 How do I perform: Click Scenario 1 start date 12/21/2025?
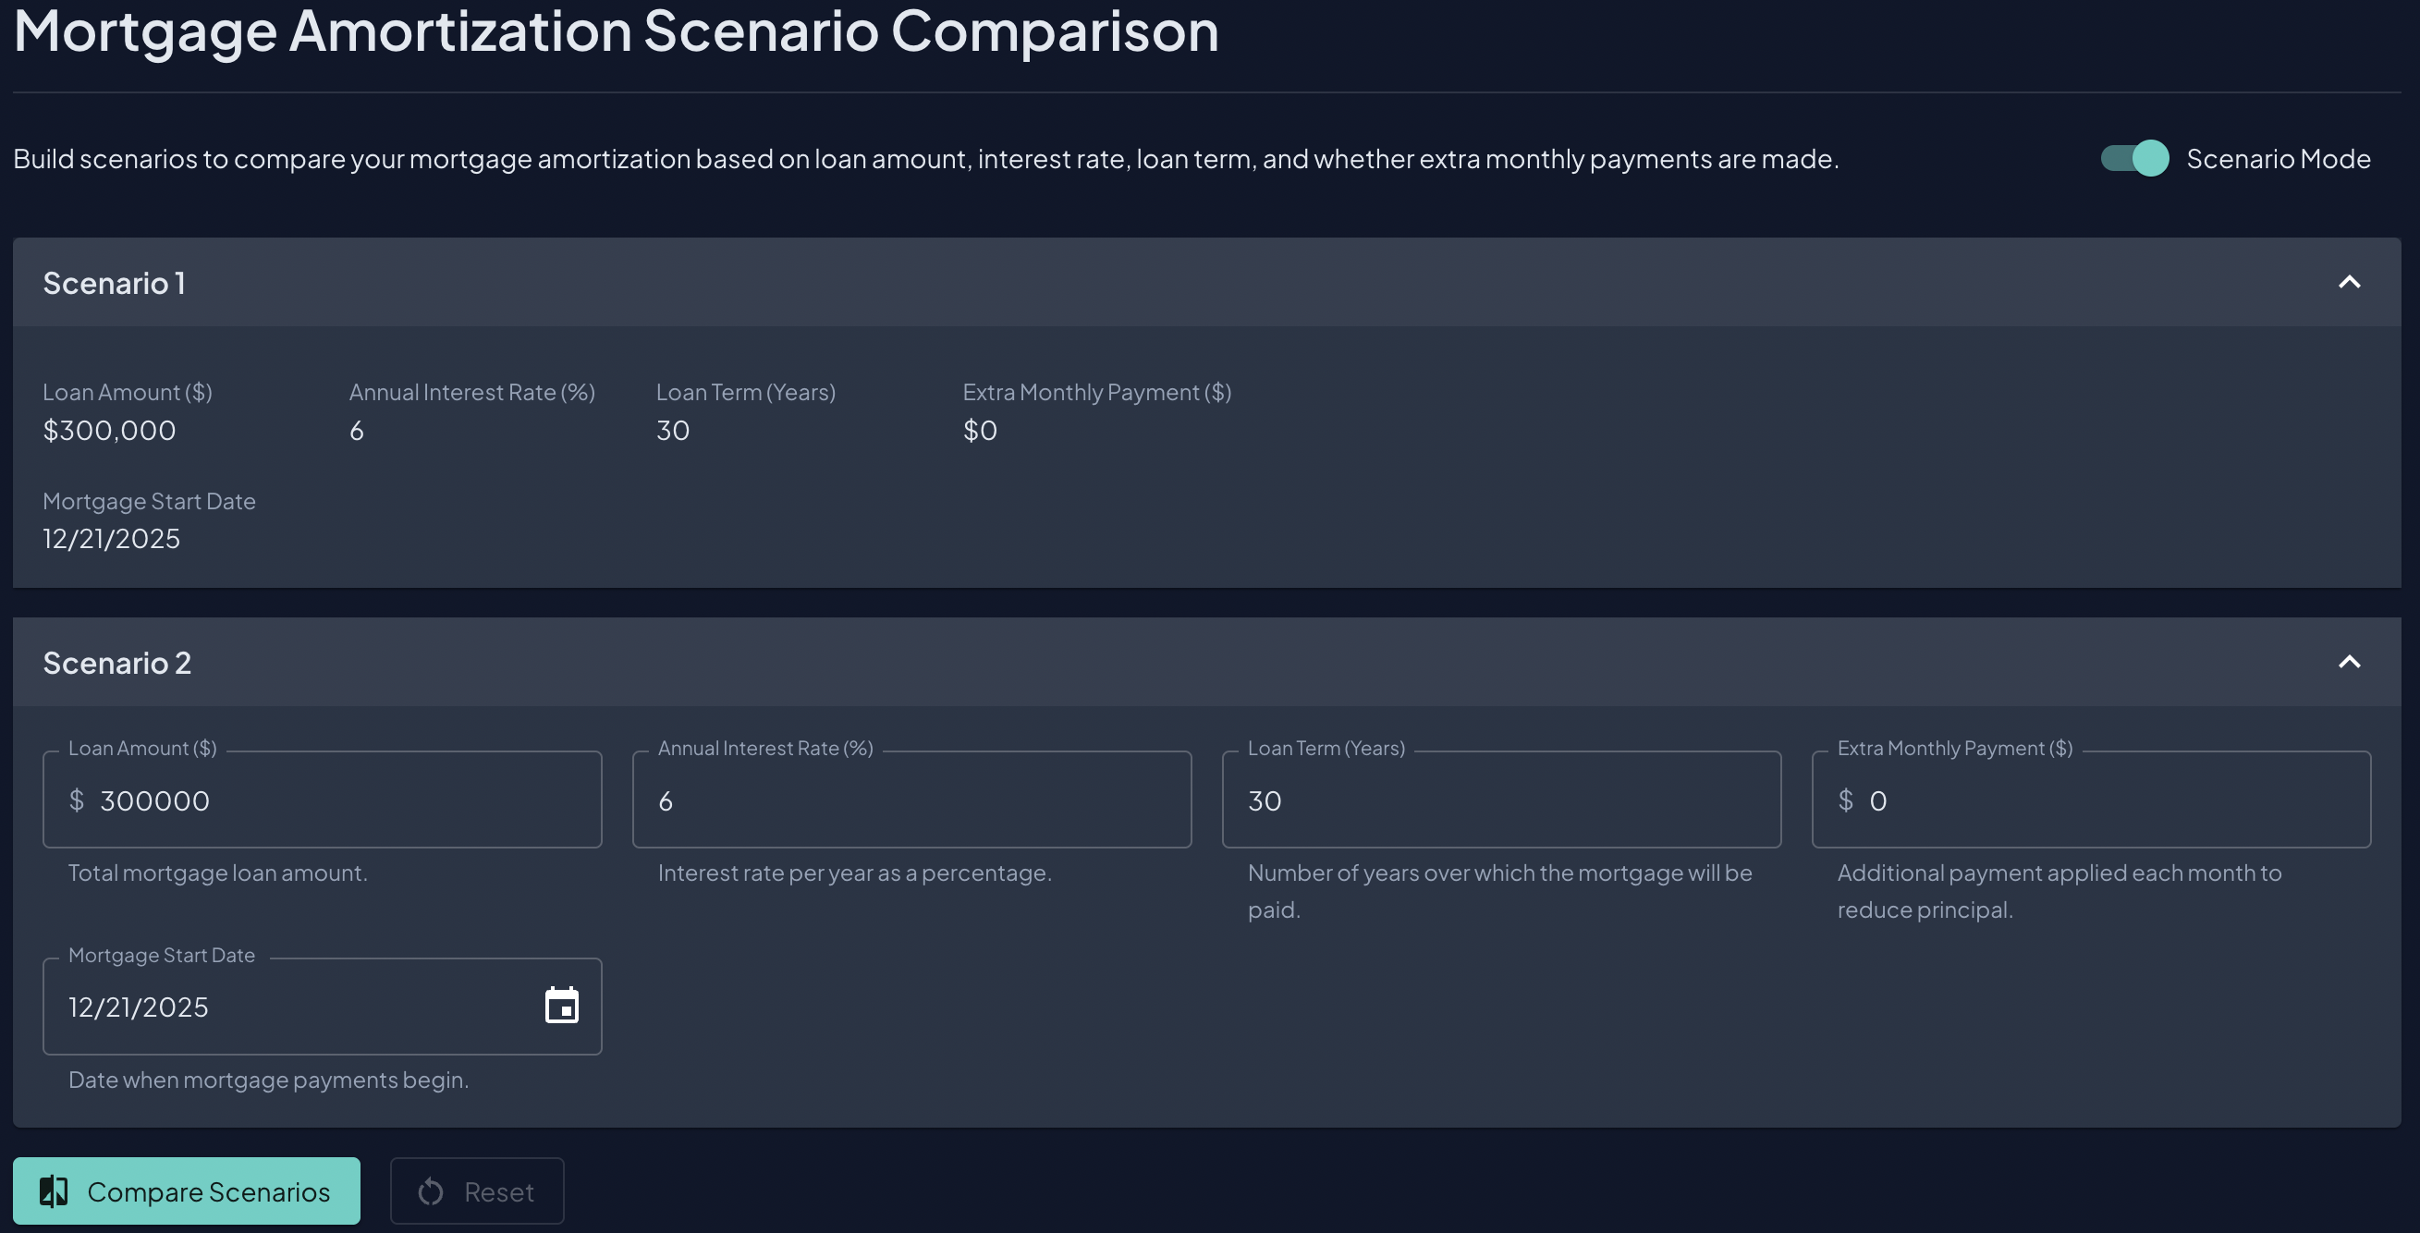pyautogui.click(x=112, y=538)
